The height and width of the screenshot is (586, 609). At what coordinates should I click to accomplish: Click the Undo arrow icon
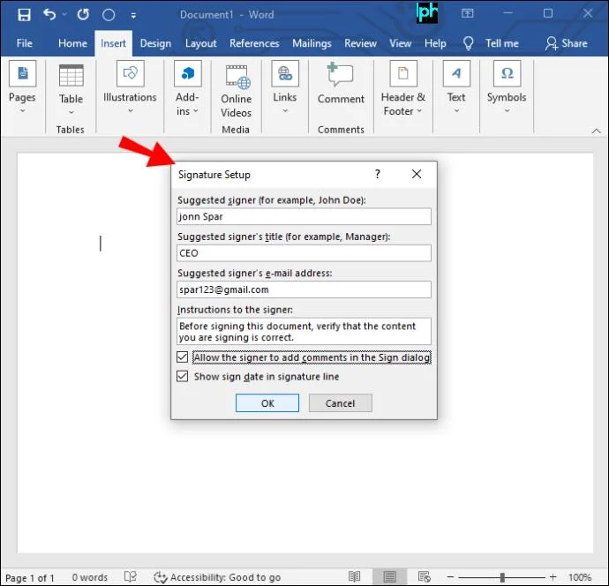pos(49,14)
